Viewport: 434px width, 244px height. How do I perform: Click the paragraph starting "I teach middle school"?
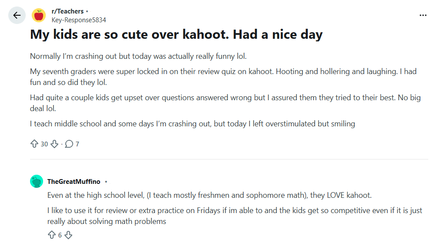[192, 124]
